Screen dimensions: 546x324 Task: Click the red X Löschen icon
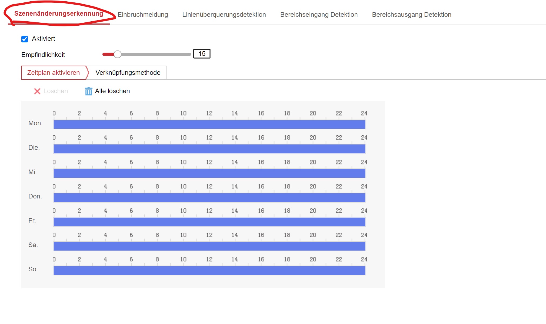[x=37, y=91]
